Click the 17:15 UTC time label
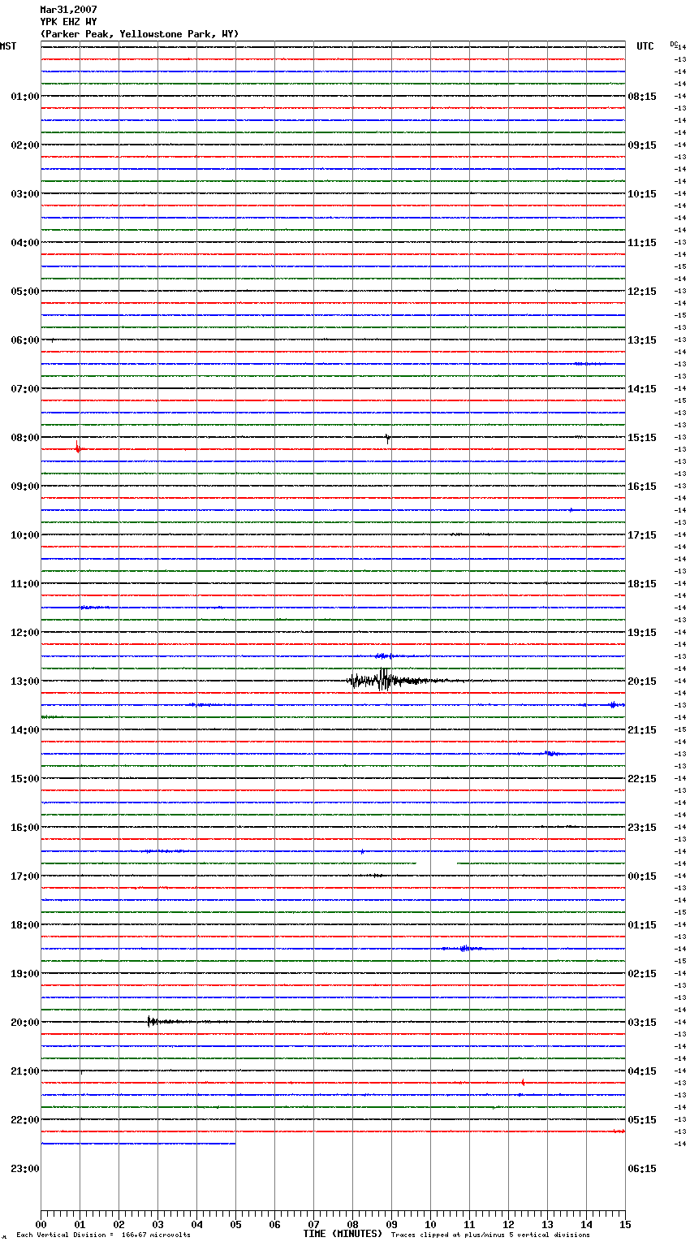Screen dimensions: 690x1246 pos(642,535)
